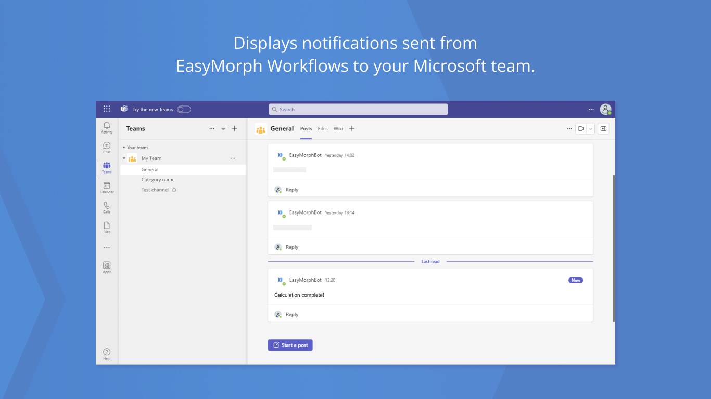Open Settings and more ellipsis in title bar
This screenshot has width=711, height=399.
591,109
